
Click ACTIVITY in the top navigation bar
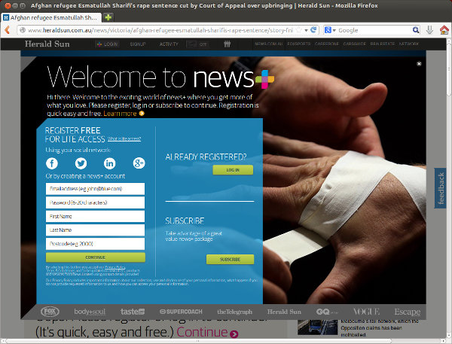click(x=169, y=44)
